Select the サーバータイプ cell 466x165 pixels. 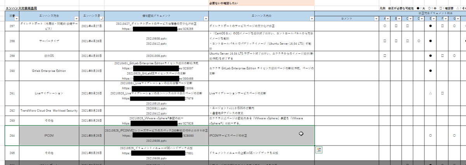coord(49,40)
